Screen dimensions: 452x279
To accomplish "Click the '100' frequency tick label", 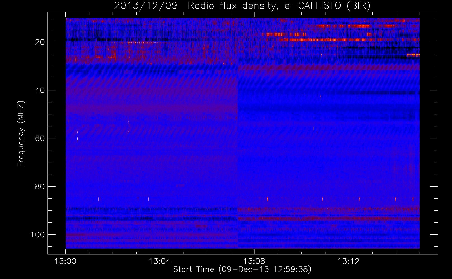I will coord(38,235).
